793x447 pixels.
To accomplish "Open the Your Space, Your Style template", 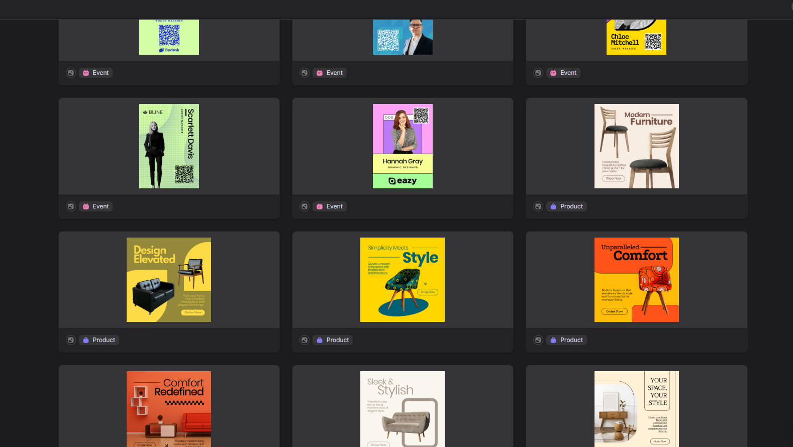I will point(636,409).
